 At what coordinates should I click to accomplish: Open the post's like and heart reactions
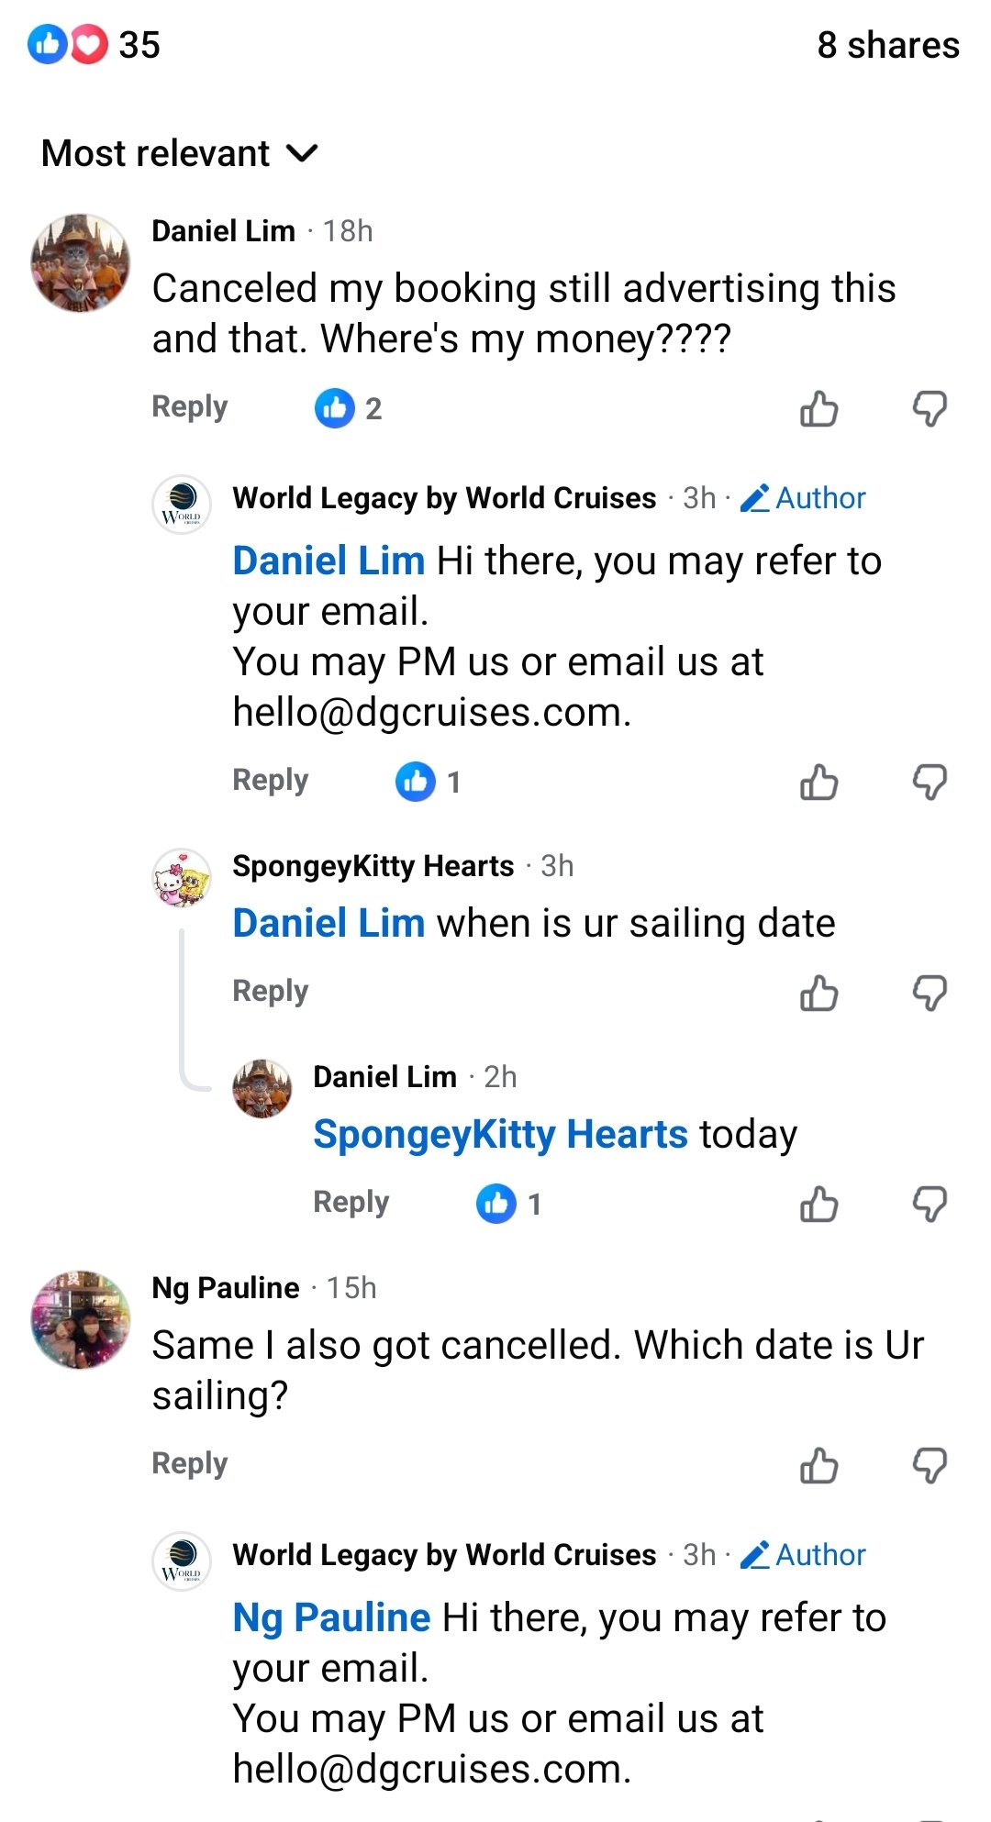pos(92,44)
